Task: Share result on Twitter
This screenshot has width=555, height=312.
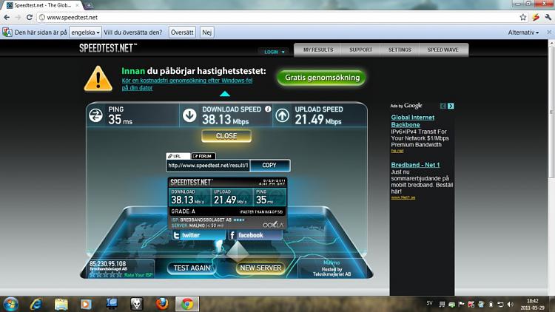Action: 198,235
